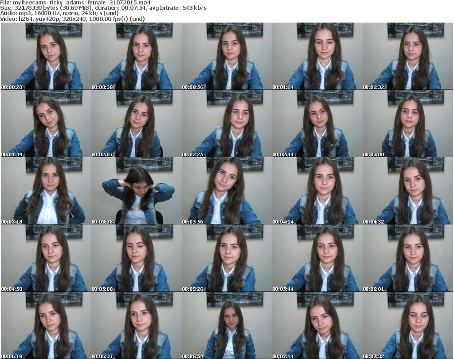
Task: Click the thumbnail frame stamped 00:07:32
Action: tap(408, 325)
